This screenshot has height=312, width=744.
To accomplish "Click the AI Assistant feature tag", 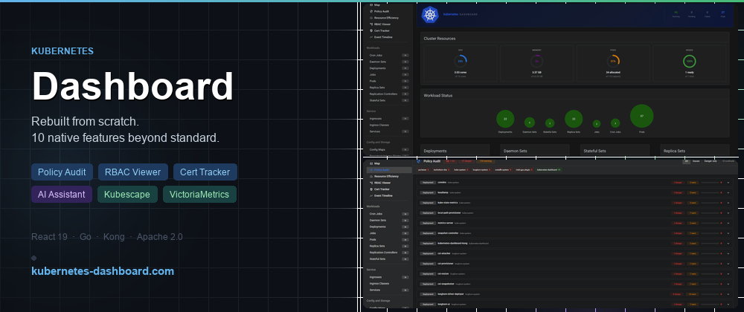I will [x=62, y=194].
